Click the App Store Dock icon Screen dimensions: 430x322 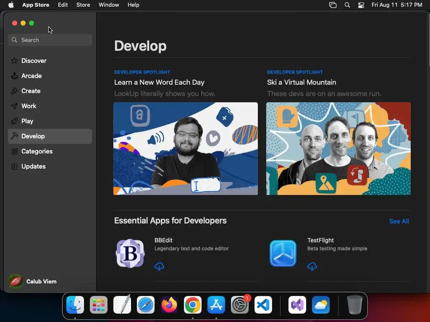pyautogui.click(x=216, y=305)
